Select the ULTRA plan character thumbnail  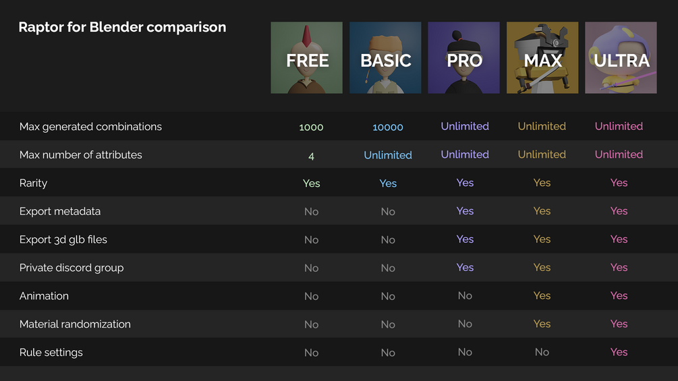pyautogui.click(x=621, y=58)
